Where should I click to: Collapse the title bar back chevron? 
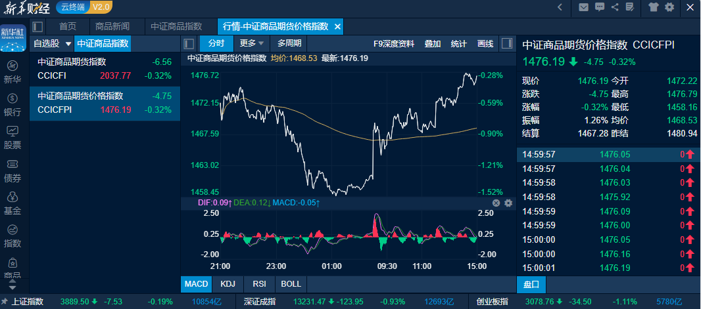pyautogui.click(x=560, y=7)
